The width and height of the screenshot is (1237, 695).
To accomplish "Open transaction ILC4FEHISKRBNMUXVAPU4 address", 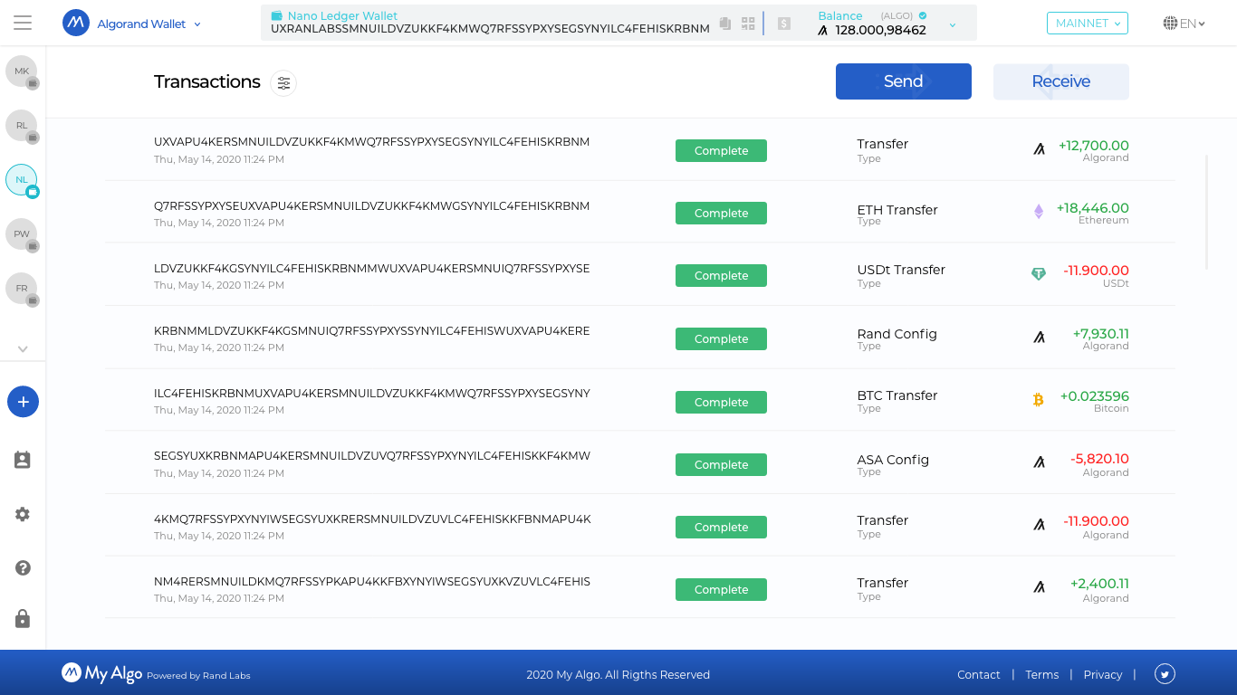I will [x=371, y=394].
